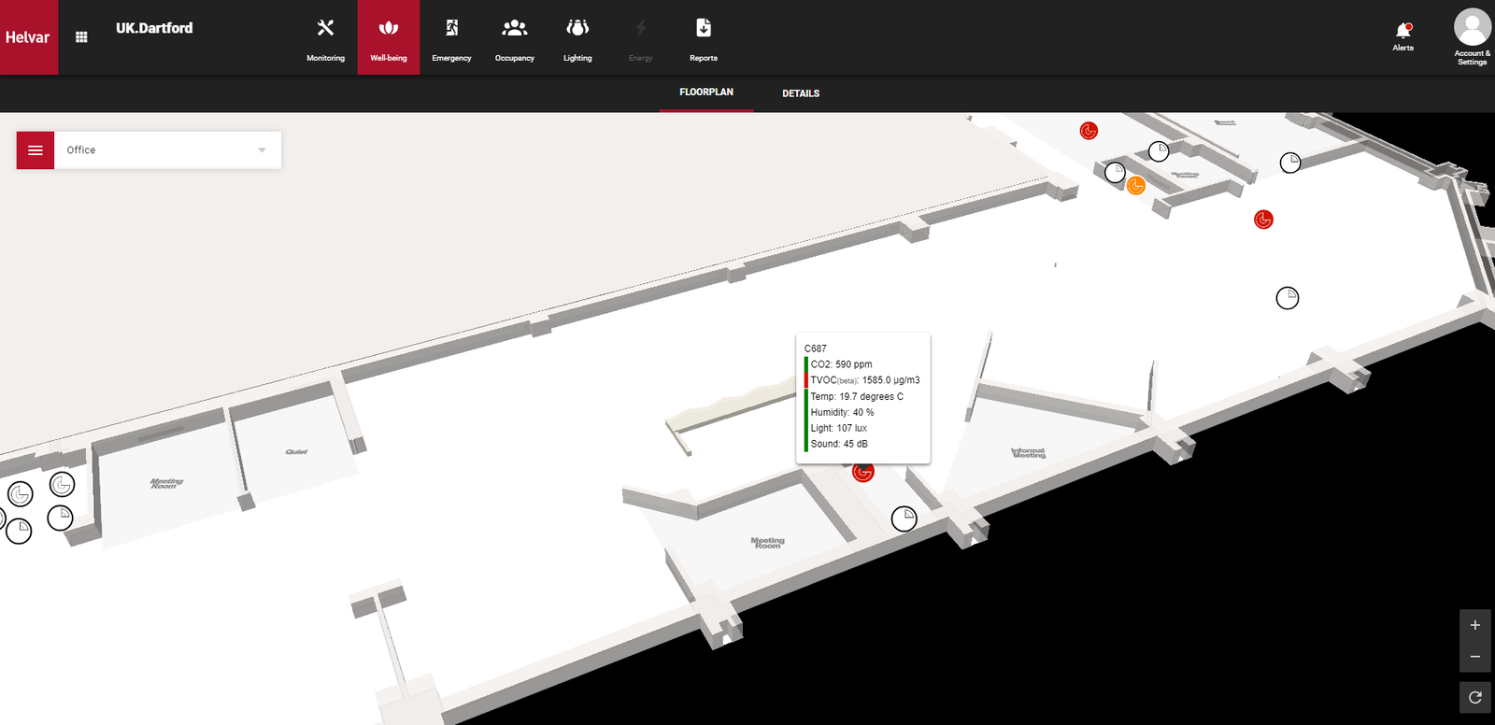Select the red sensor under the C687 tooltip

[863, 473]
